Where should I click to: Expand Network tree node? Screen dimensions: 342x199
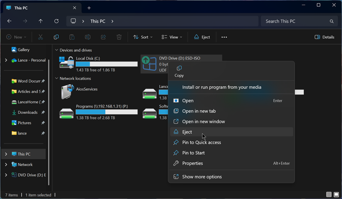pyautogui.click(x=6, y=164)
